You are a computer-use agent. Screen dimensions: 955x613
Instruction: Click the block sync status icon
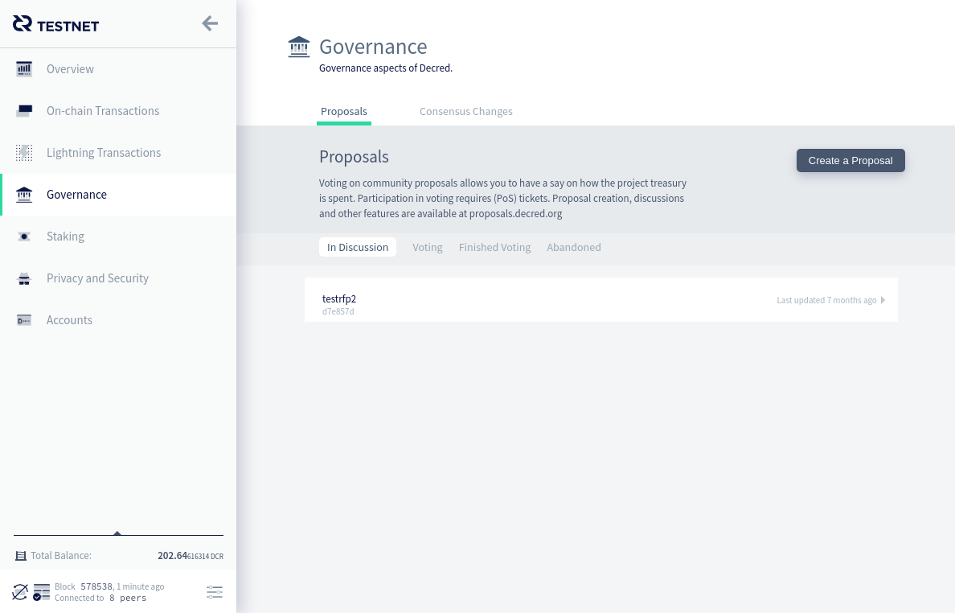point(42,591)
